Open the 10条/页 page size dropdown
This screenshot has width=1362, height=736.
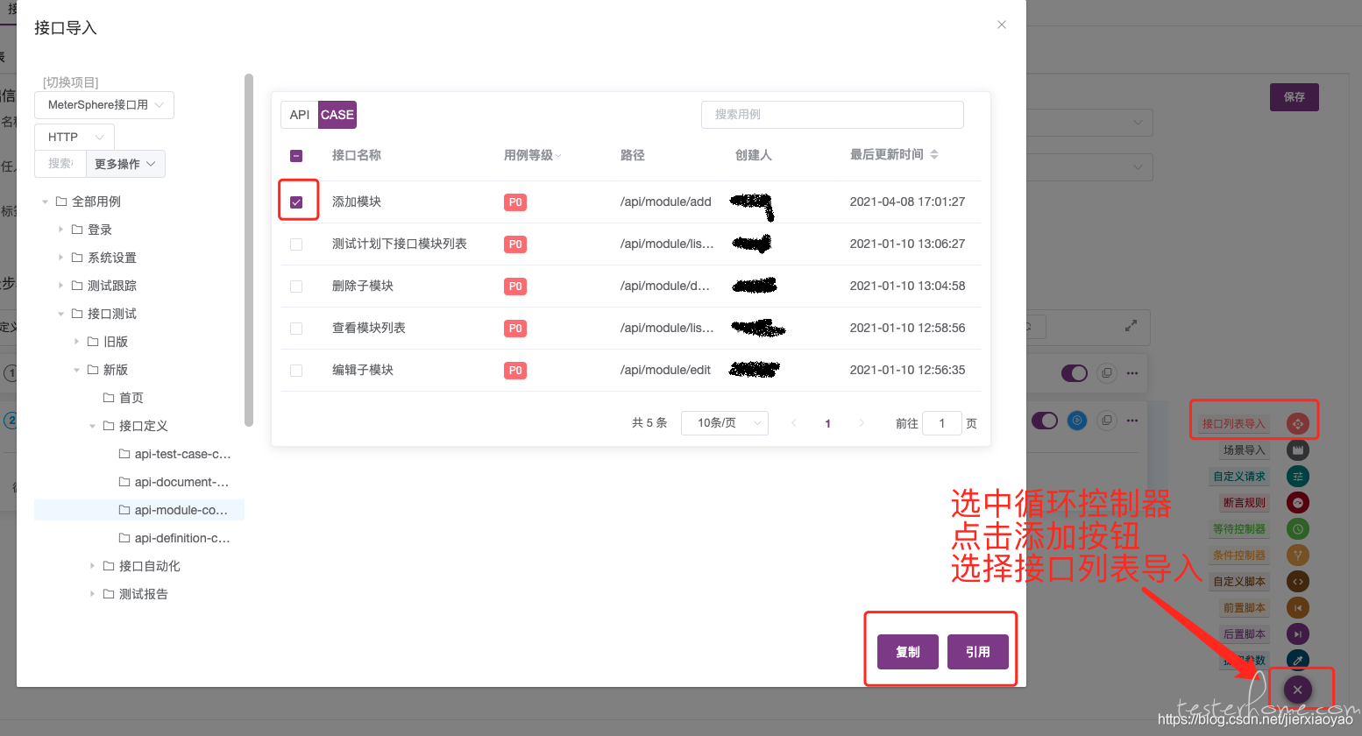(x=725, y=423)
